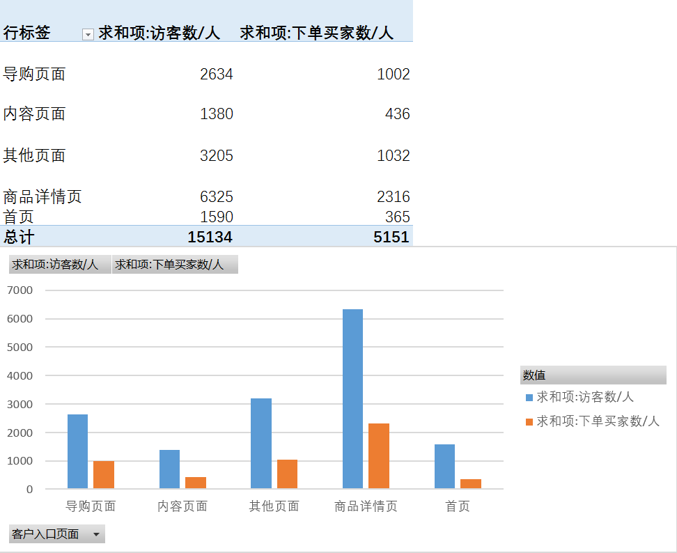This screenshot has width=677, height=553.
Task: Click the 求和项:下单买家数/人 chart field button
Action: point(175,265)
